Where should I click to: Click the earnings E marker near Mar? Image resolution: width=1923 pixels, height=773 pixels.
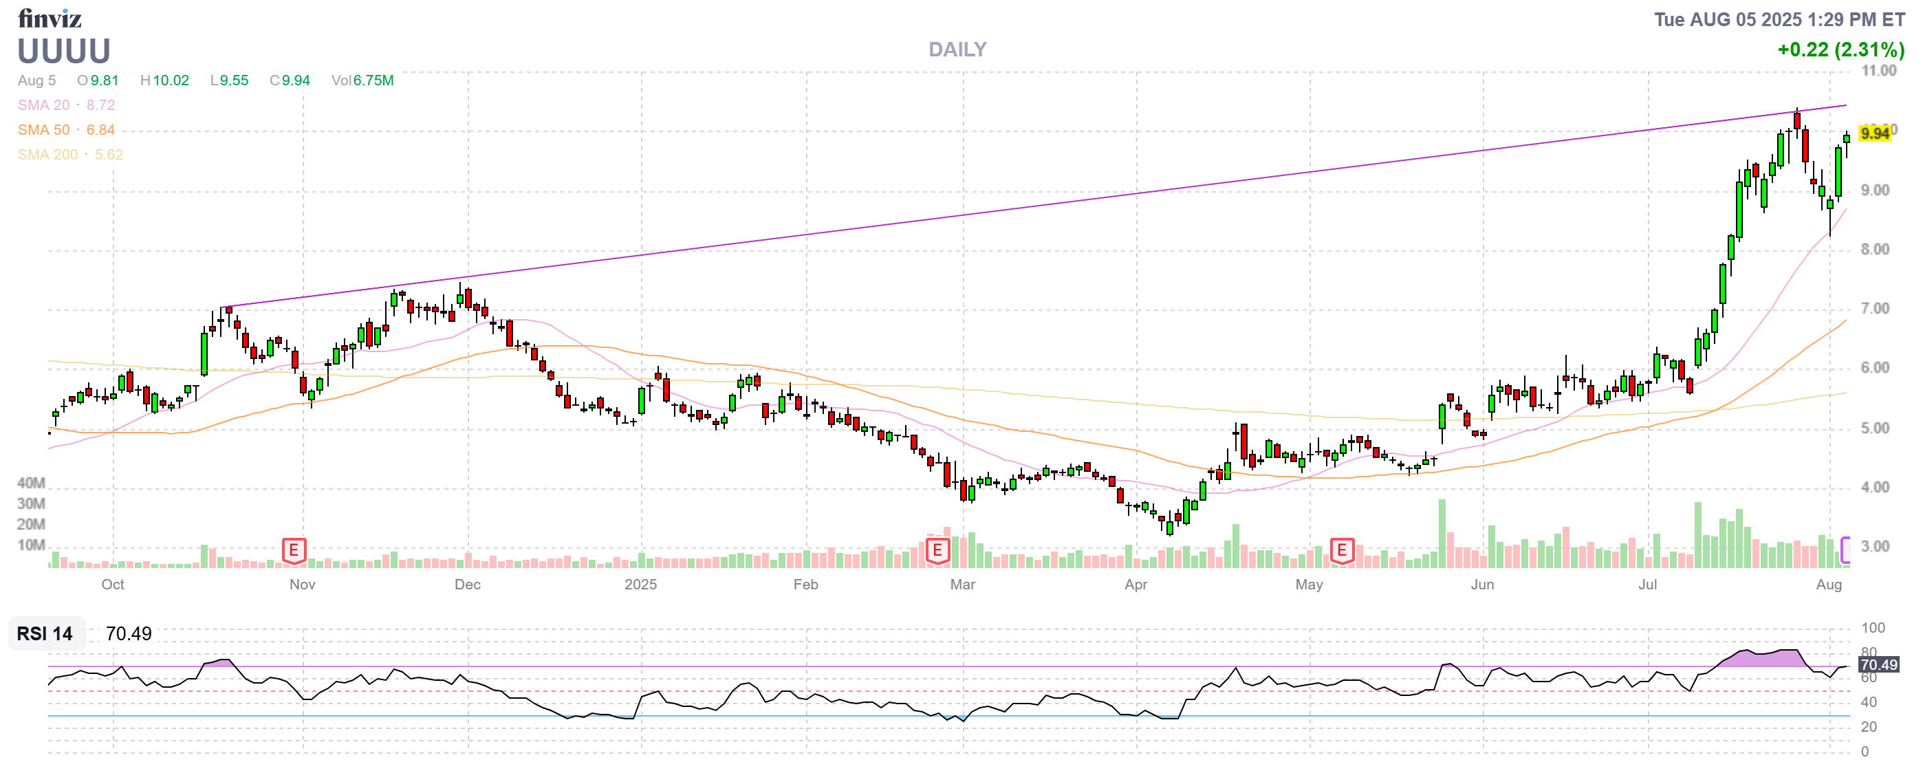pos(937,551)
